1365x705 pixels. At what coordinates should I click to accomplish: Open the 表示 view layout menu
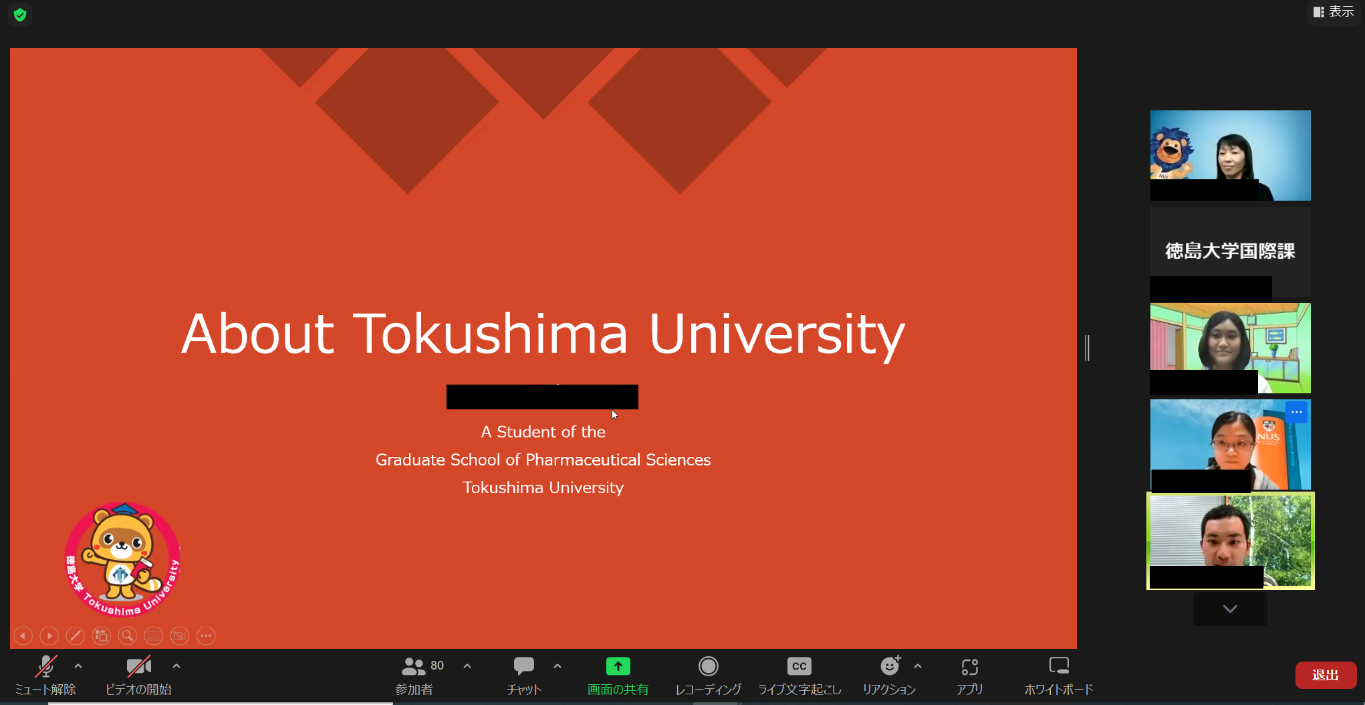[x=1334, y=12]
